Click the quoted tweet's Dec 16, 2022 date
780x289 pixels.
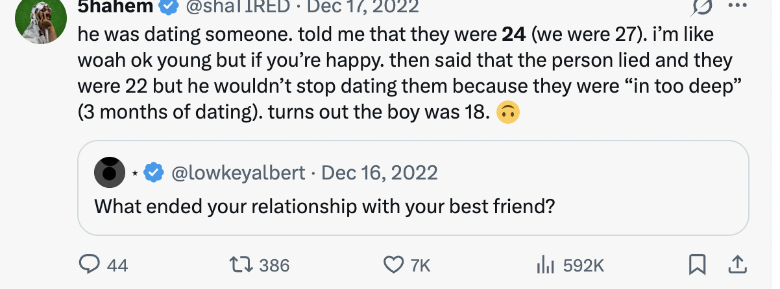pyautogui.click(x=380, y=172)
